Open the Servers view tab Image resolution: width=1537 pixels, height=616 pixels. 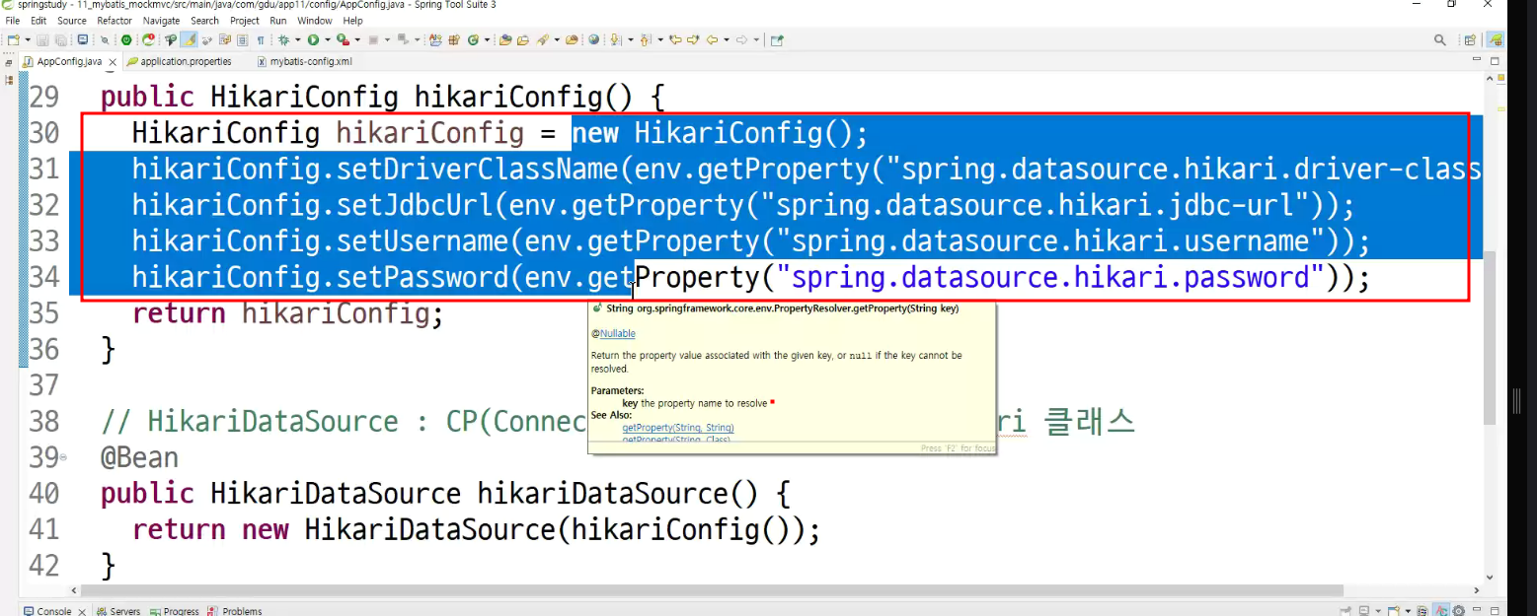pos(118,611)
